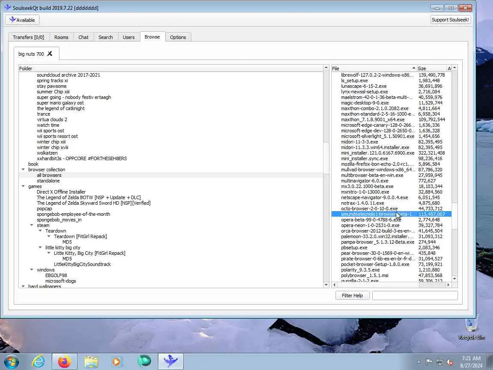Open the Windows Start menu
This screenshot has height=370, width=493.
11,361
